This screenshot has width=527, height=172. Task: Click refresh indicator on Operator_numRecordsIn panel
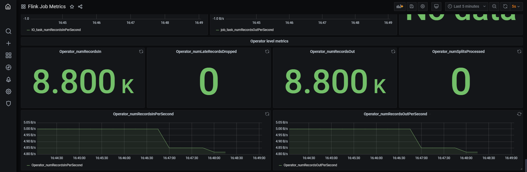tap(141, 51)
